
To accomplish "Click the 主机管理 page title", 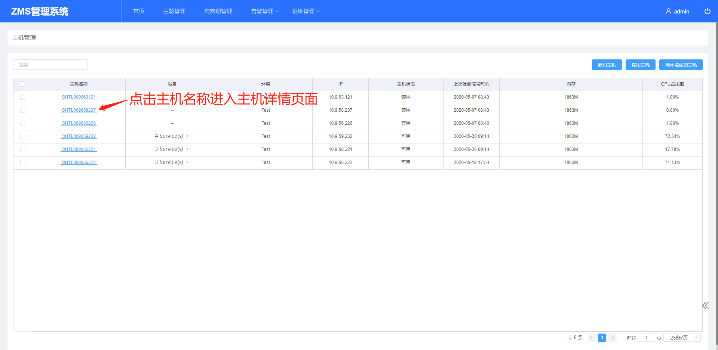I will [x=24, y=38].
